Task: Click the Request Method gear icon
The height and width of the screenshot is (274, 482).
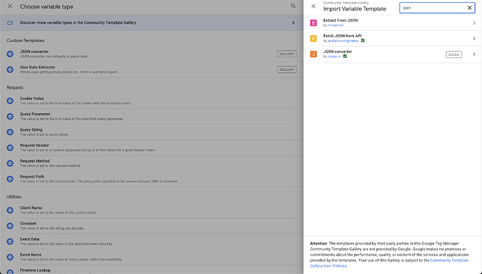Action: [10, 164]
